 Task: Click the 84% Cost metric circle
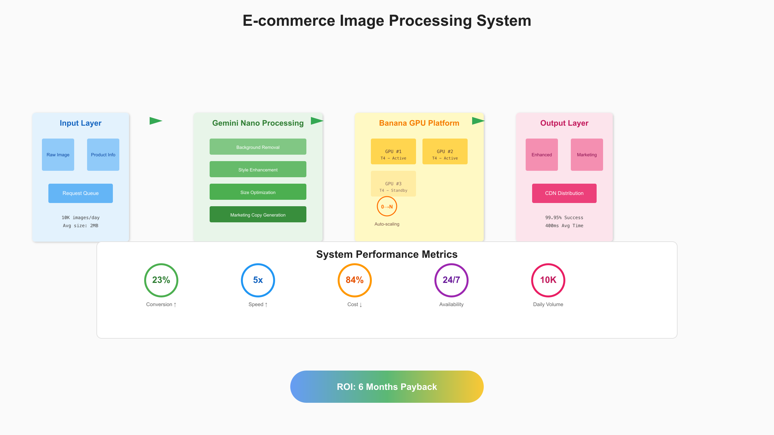coord(355,280)
